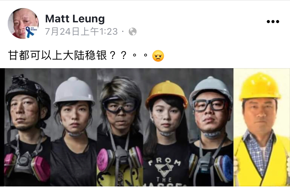The width and height of the screenshot is (290, 193).
Task: Click the portrait wearing black tactical helmet
Action: (x=27, y=127)
